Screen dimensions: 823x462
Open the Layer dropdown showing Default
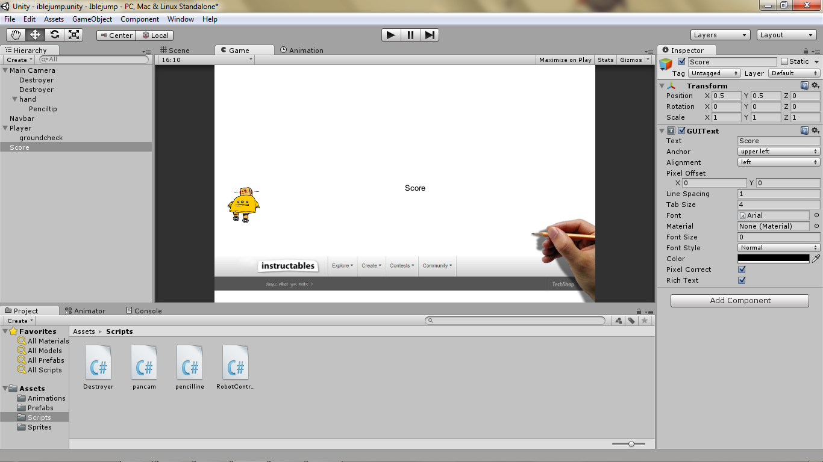tap(793, 73)
